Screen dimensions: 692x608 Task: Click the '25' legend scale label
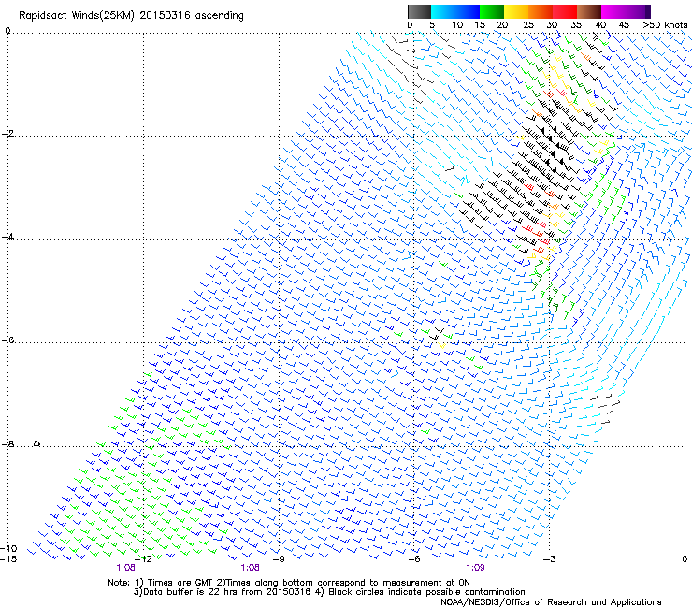(x=528, y=25)
